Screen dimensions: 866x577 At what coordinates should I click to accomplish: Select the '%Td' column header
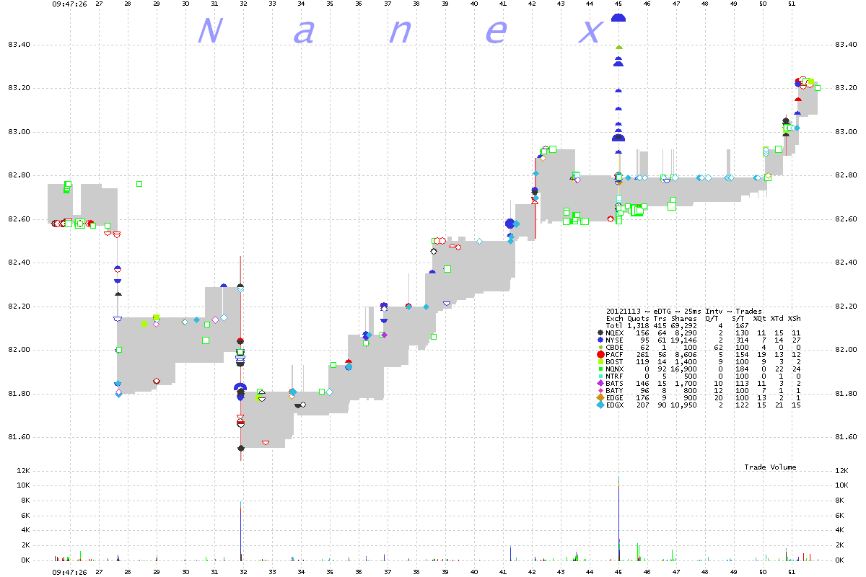[777, 318]
